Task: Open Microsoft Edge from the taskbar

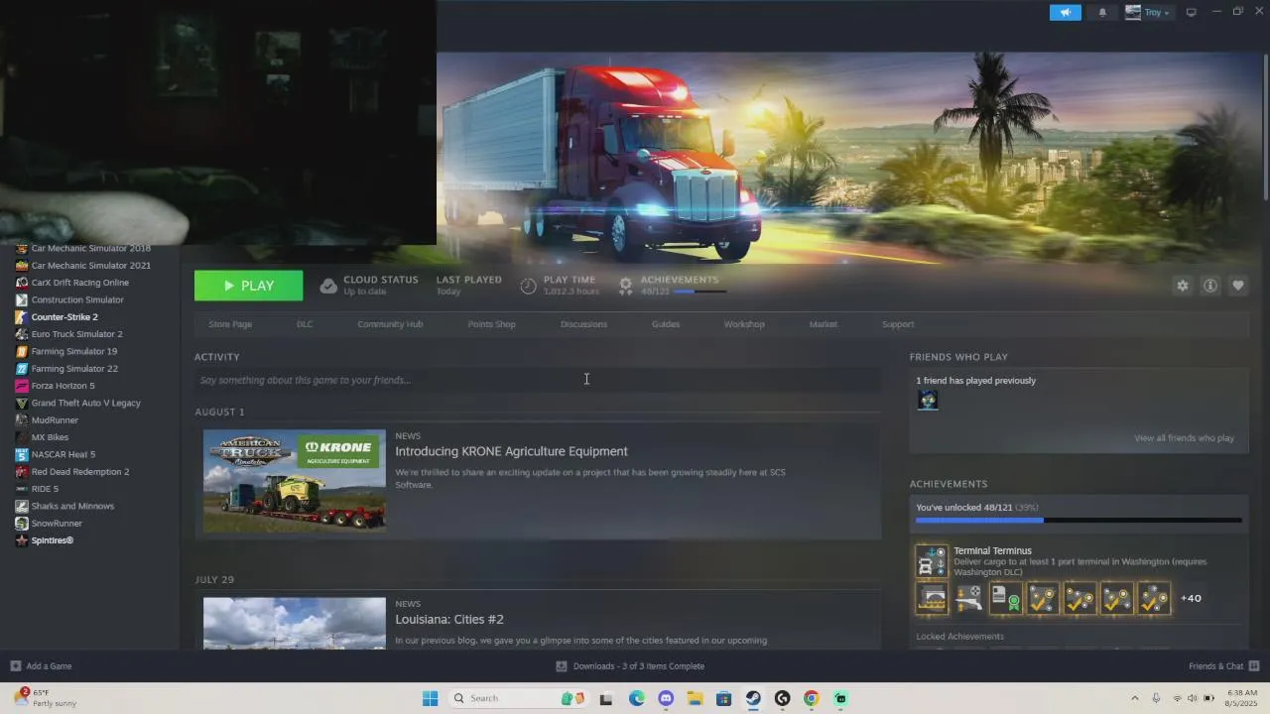Action: (637, 698)
